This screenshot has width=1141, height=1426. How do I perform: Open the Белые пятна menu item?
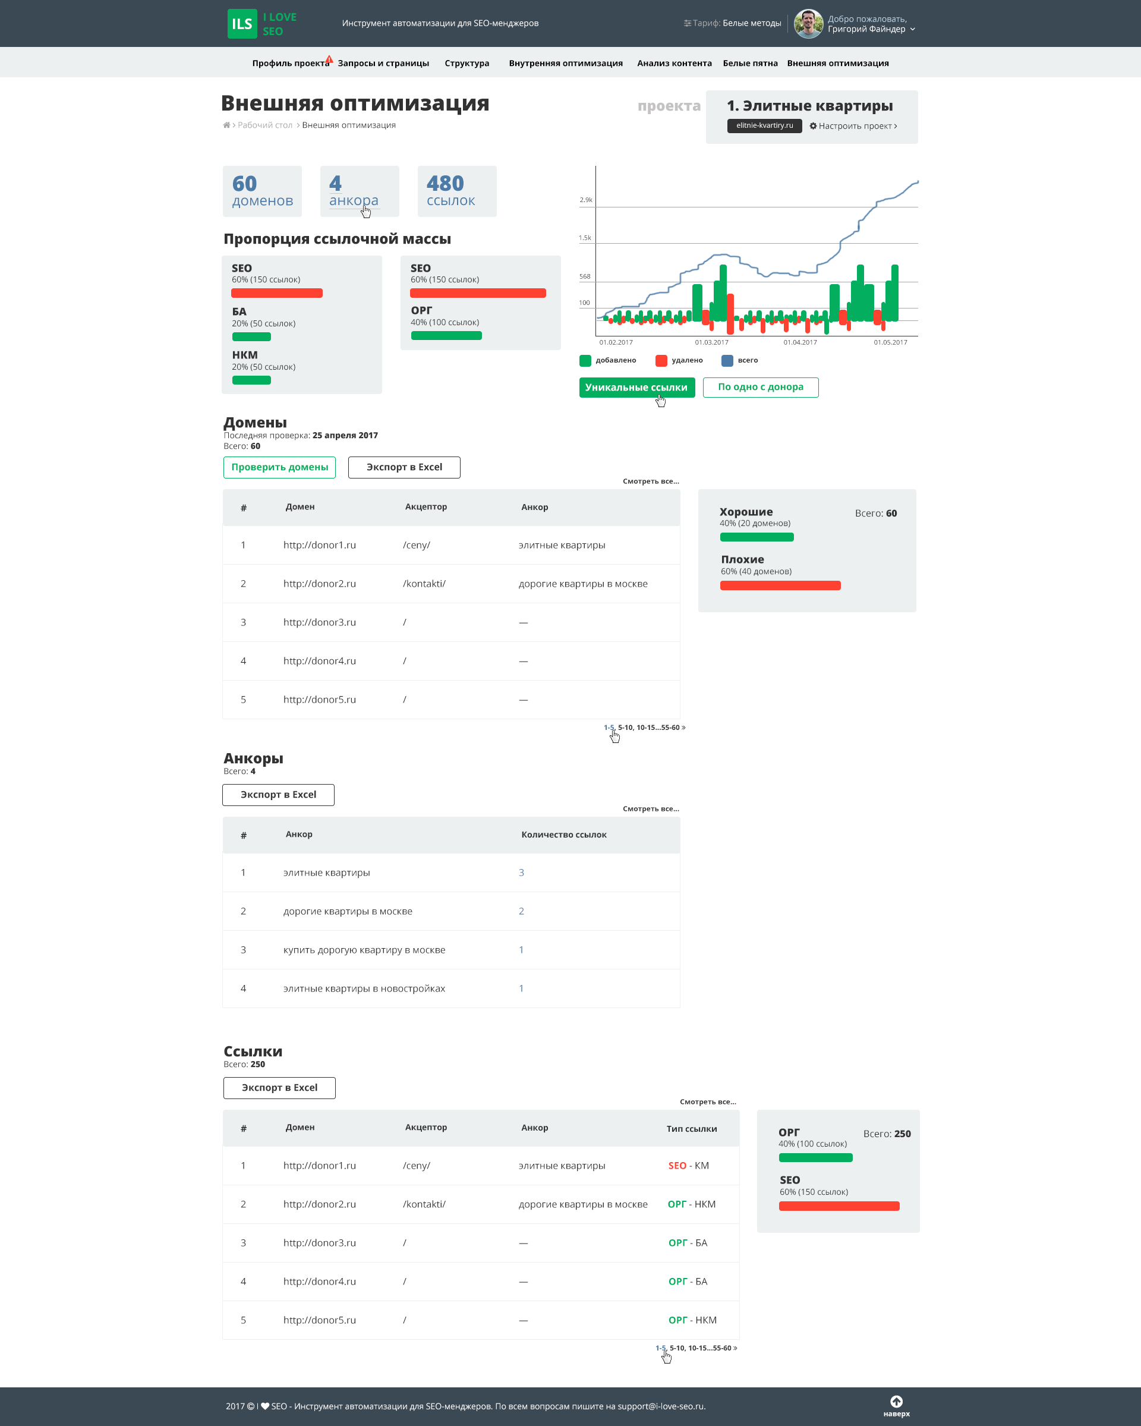tap(749, 64)
